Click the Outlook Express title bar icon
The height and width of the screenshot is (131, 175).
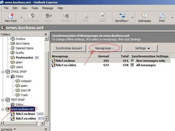[x=2, y=2]
